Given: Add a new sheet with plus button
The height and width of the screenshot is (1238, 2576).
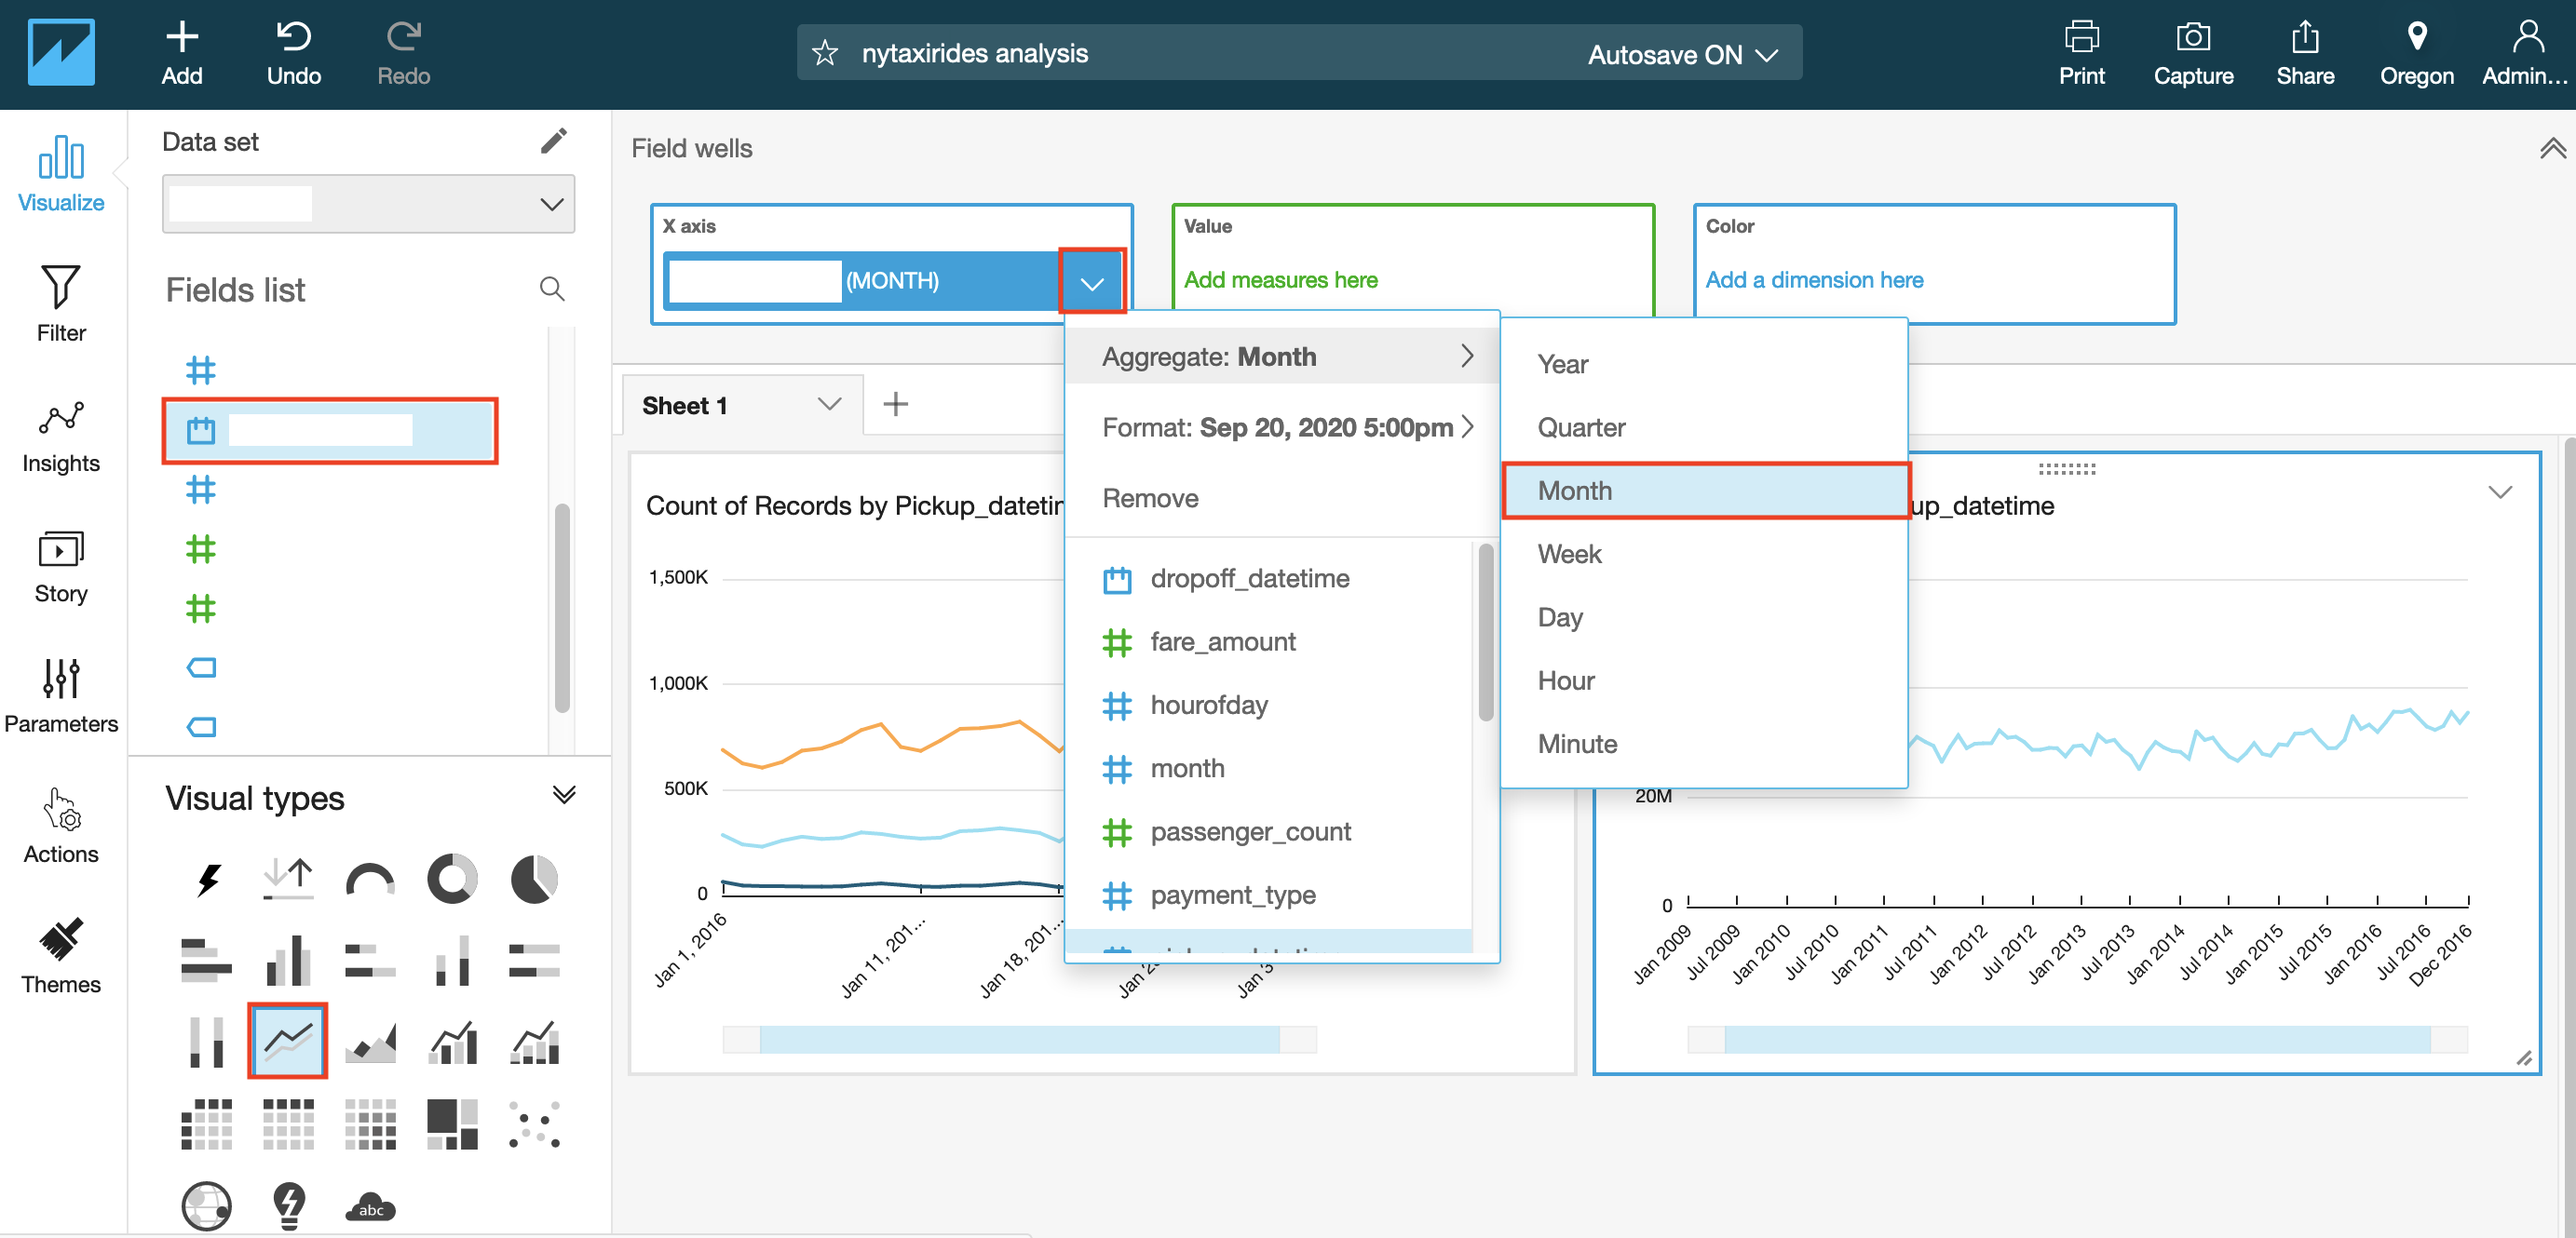Looking at the screenshot, I should [x=895, y=404].
